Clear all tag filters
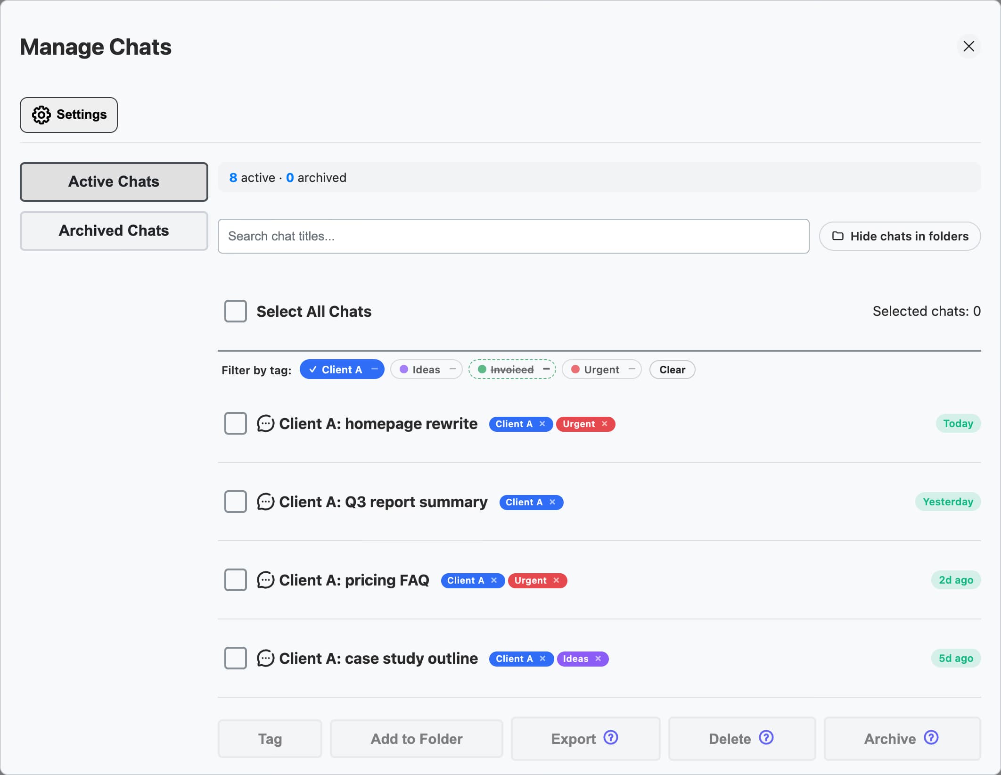Viewport: 1001px width, 775px height. point(672,370)
